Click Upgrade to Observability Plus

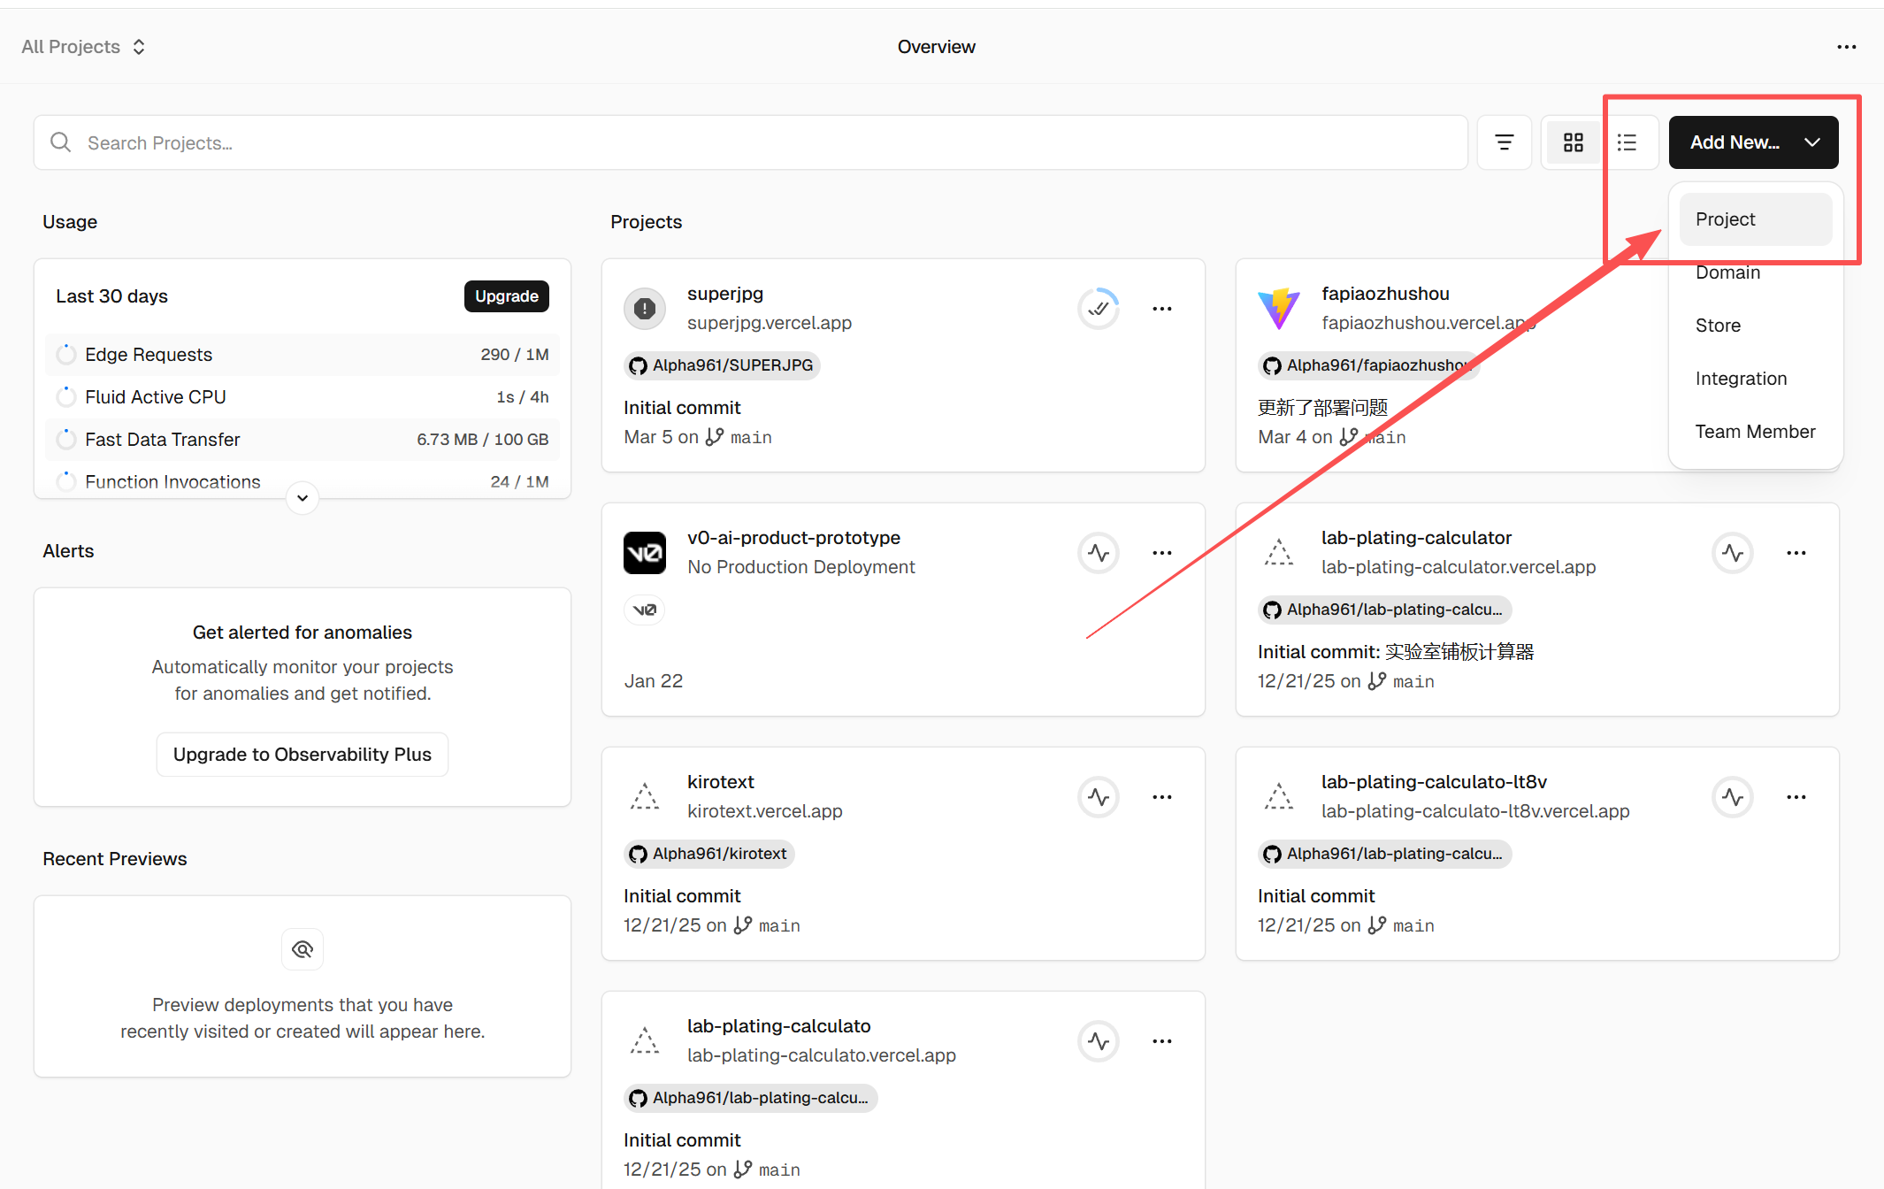click(302, 755)
